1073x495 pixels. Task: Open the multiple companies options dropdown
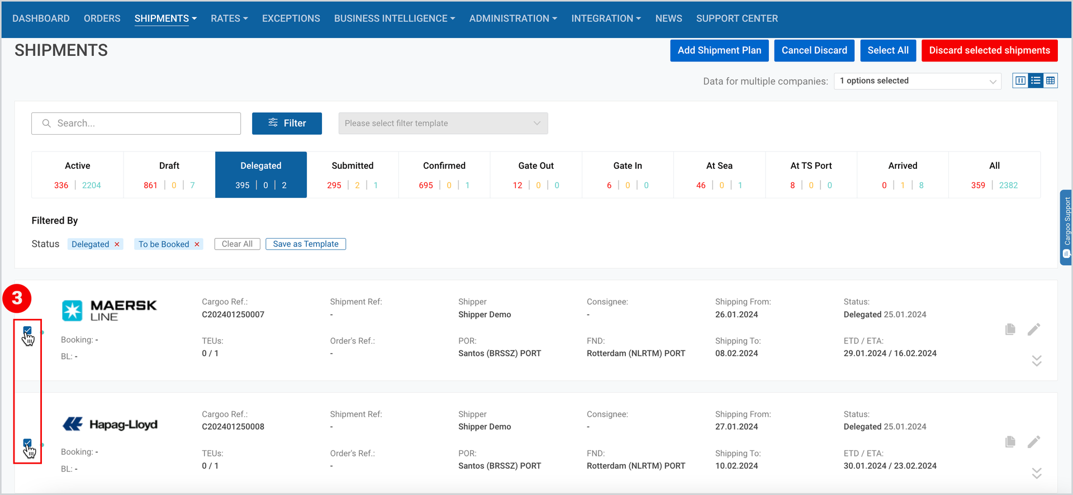point(918,81)
